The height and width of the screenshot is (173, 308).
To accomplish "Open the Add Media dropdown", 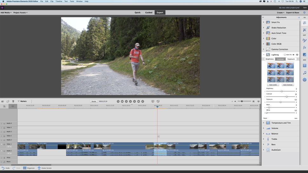I will pos(6,13).
